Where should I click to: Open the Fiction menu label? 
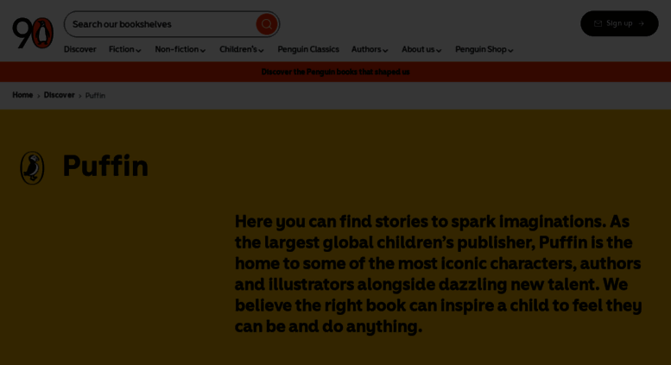pos(122,49)
